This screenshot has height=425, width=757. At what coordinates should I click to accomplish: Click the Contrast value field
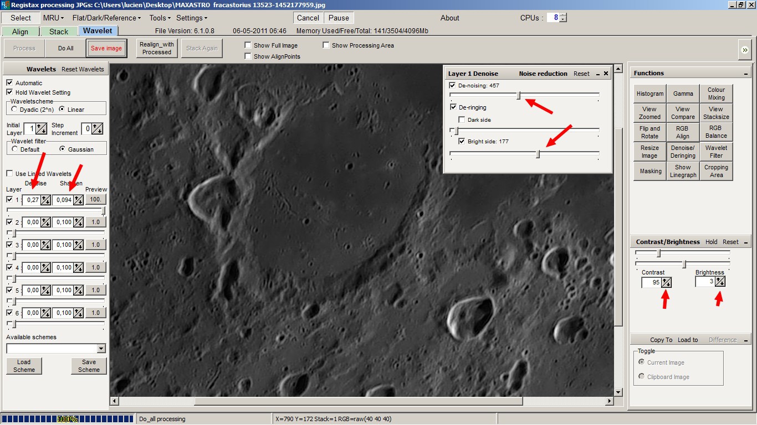(x=652, y=282)
